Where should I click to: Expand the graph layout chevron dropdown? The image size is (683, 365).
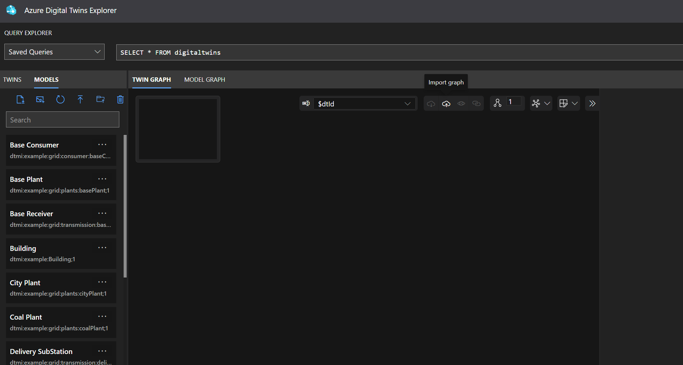(x=547, y=103)
